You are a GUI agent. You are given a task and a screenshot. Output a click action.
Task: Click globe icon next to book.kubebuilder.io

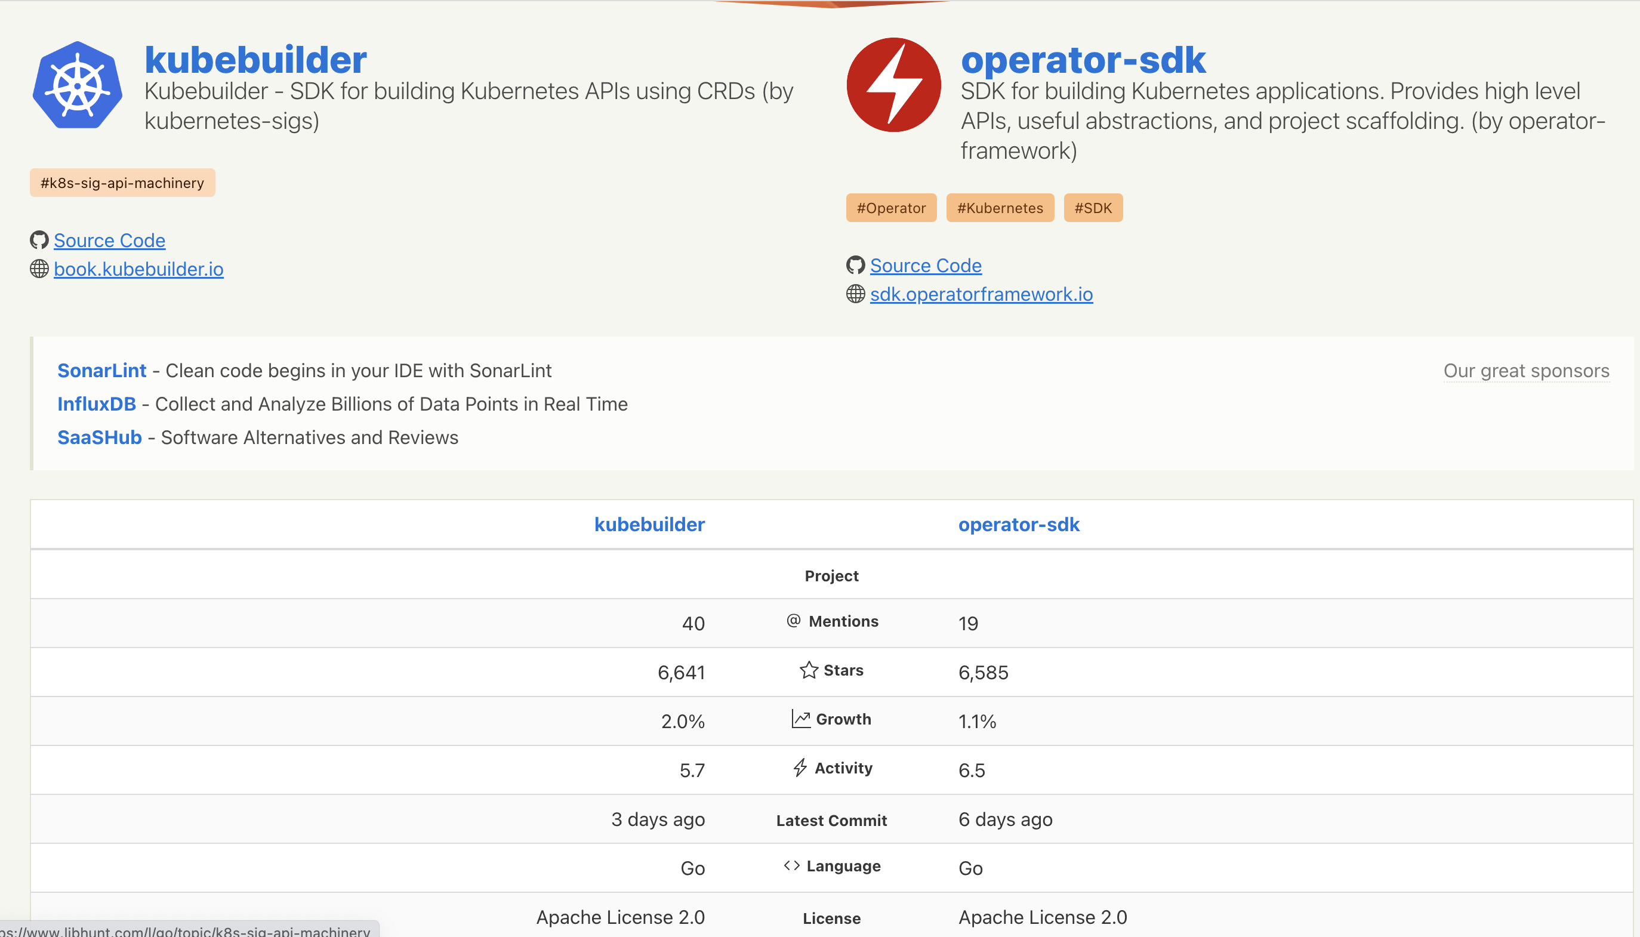pyautogui.click(x=39, y=269)
